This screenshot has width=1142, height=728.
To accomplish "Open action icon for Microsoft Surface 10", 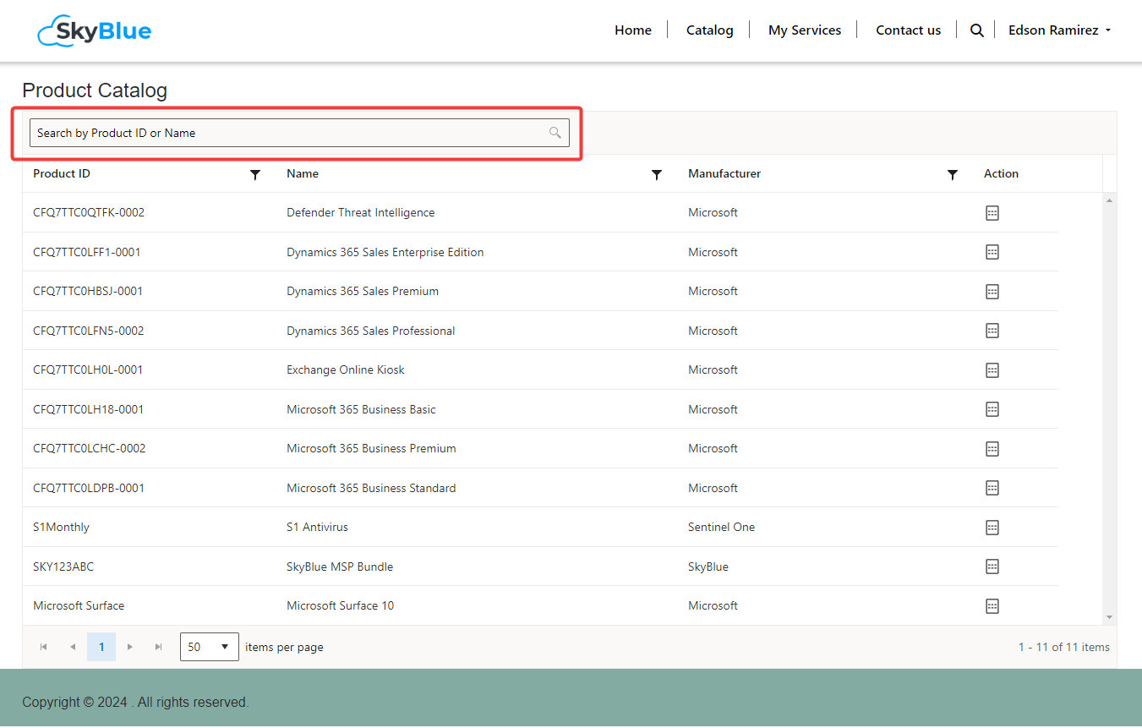I will click(x=992, y=606).
